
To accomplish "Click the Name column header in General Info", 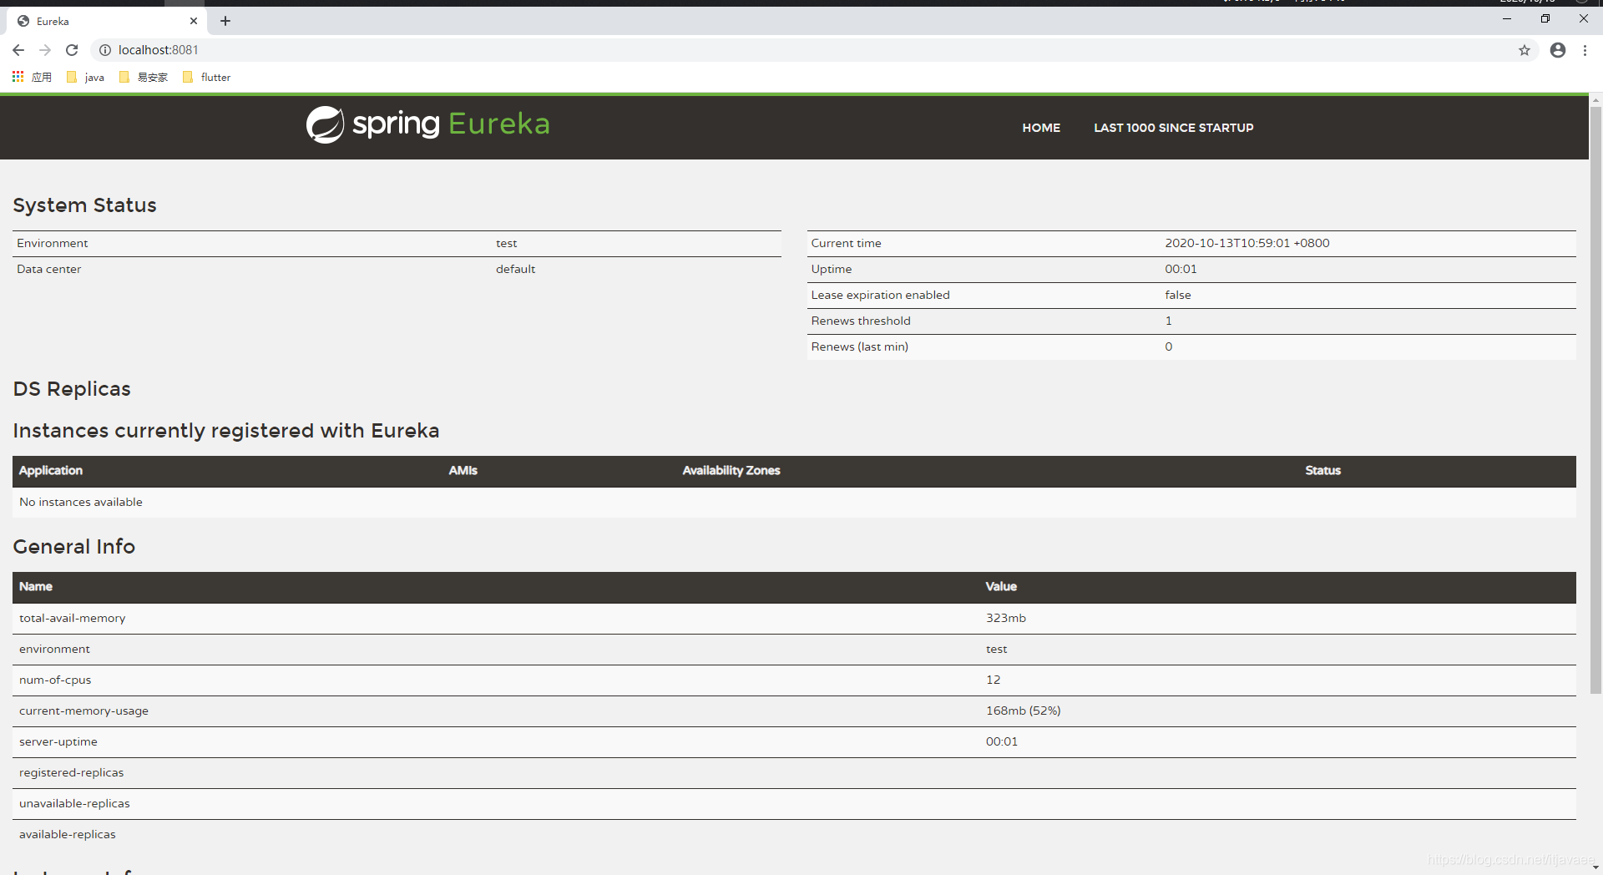I will coord(36,587).
